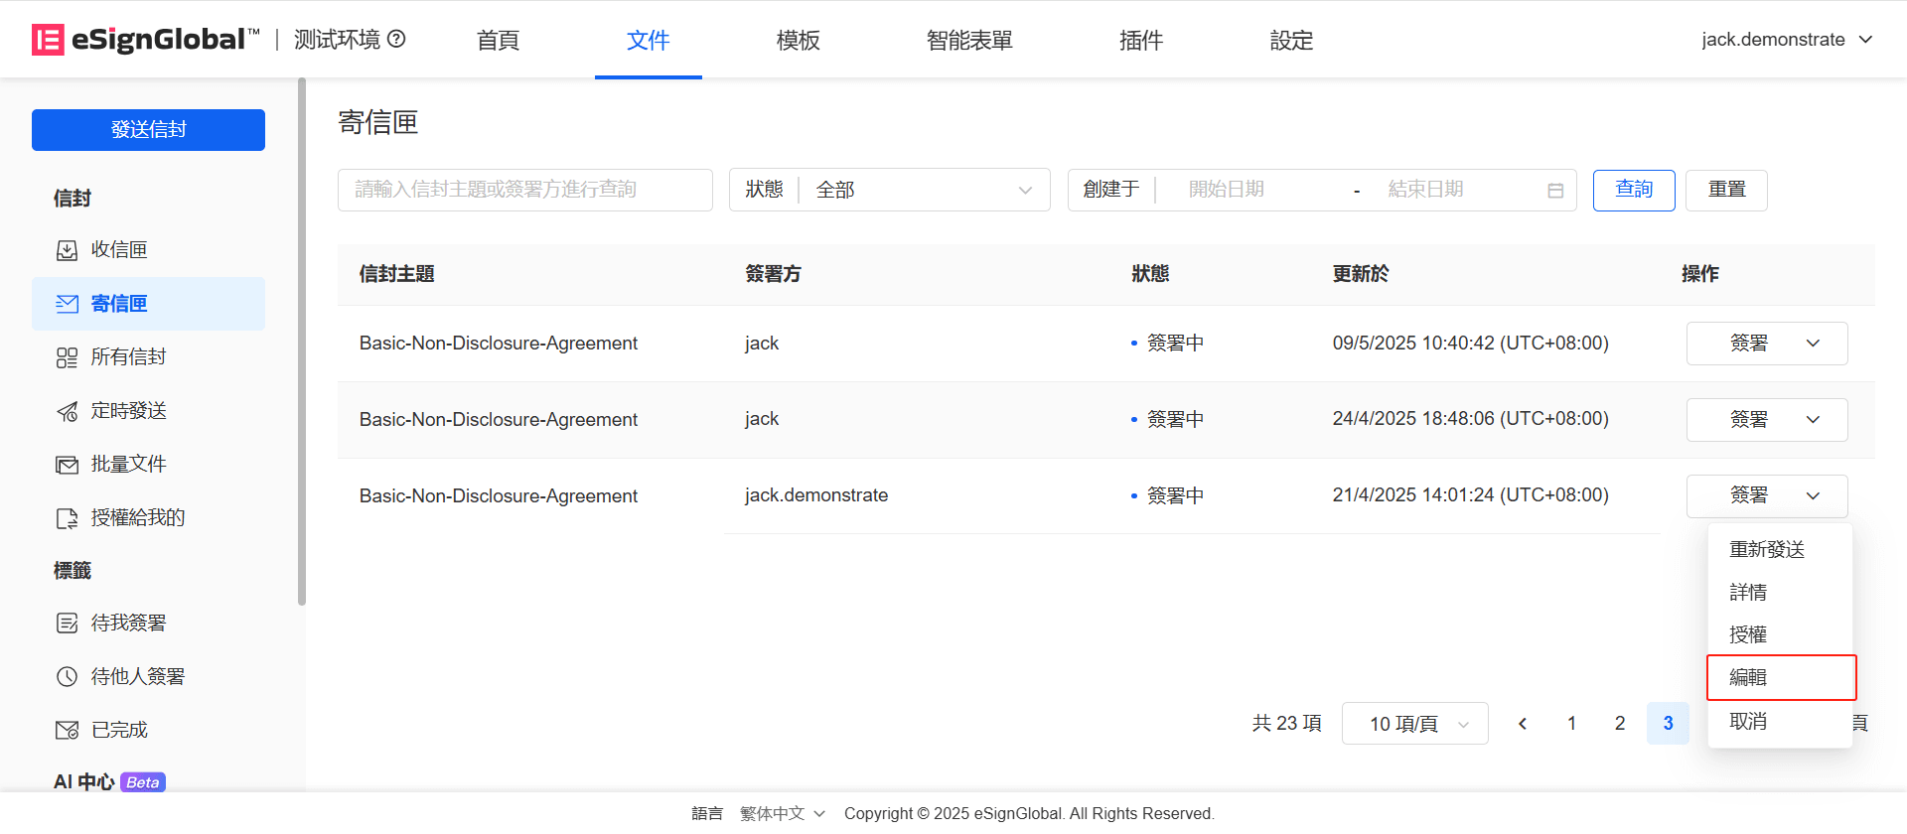Go to the 智能表單 tab

(969, 40)
